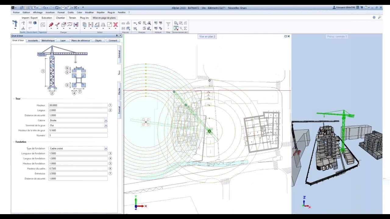Viewport: 390px width, 219px height.
Task: Select the vertical Général tab
Action: [119, 54]
